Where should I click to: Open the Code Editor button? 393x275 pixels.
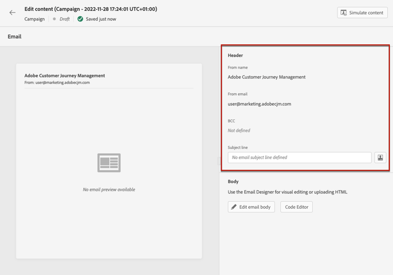pyautogui.click(x=297, y=207)
